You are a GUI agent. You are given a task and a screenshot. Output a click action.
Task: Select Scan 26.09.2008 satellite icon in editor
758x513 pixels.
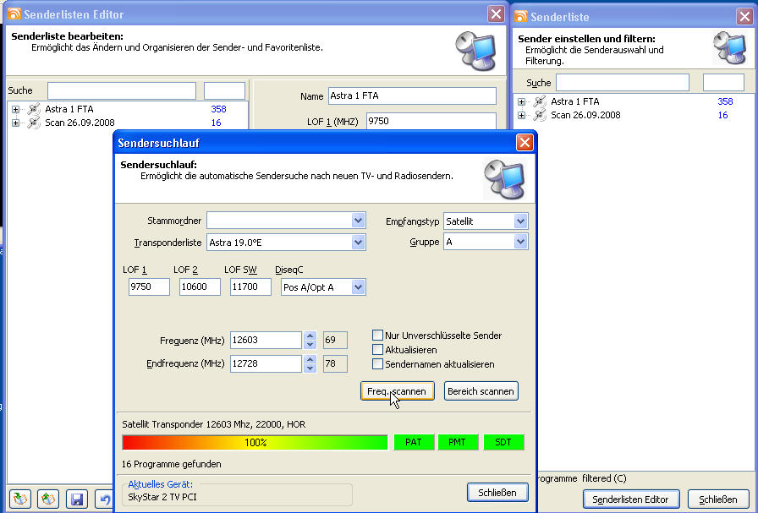tap(34, 123)
